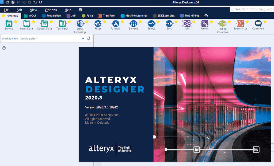Toggle favorite star on Summarize tool
The height and width of the screenshot is (166, 274).
coord(247,22)
